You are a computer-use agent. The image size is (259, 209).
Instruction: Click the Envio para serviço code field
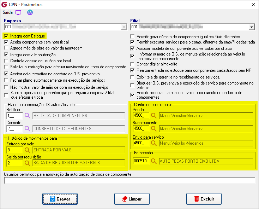(x=141, y=143)
